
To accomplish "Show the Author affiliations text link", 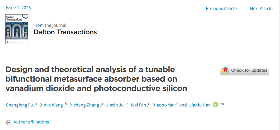I will [31, 122].
